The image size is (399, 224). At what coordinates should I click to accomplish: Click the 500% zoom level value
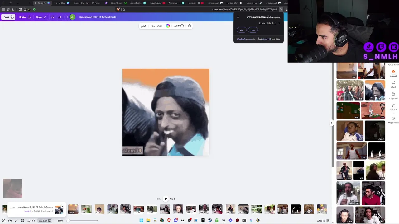pos(60,221)
